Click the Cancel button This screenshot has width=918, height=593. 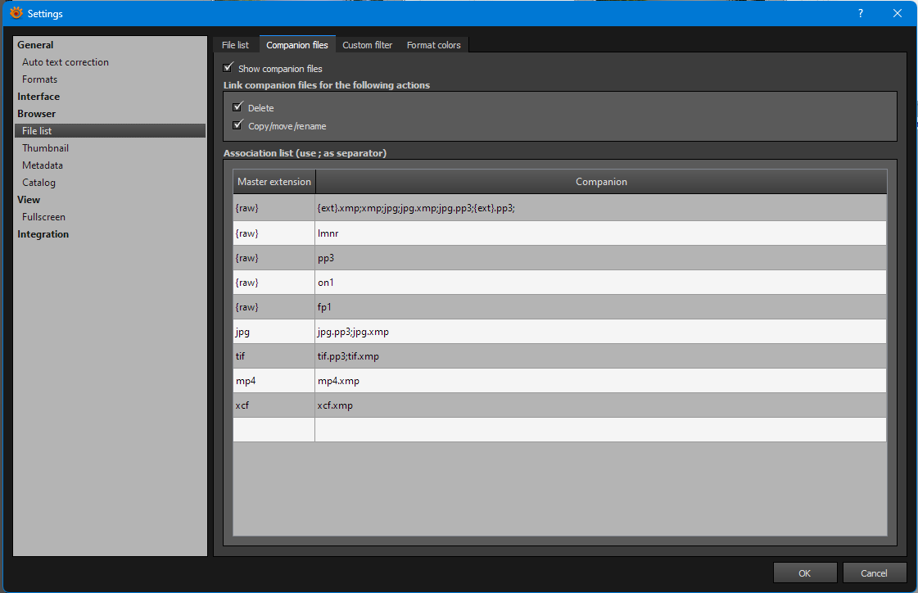pyautogui.click(x=875, y=573)
